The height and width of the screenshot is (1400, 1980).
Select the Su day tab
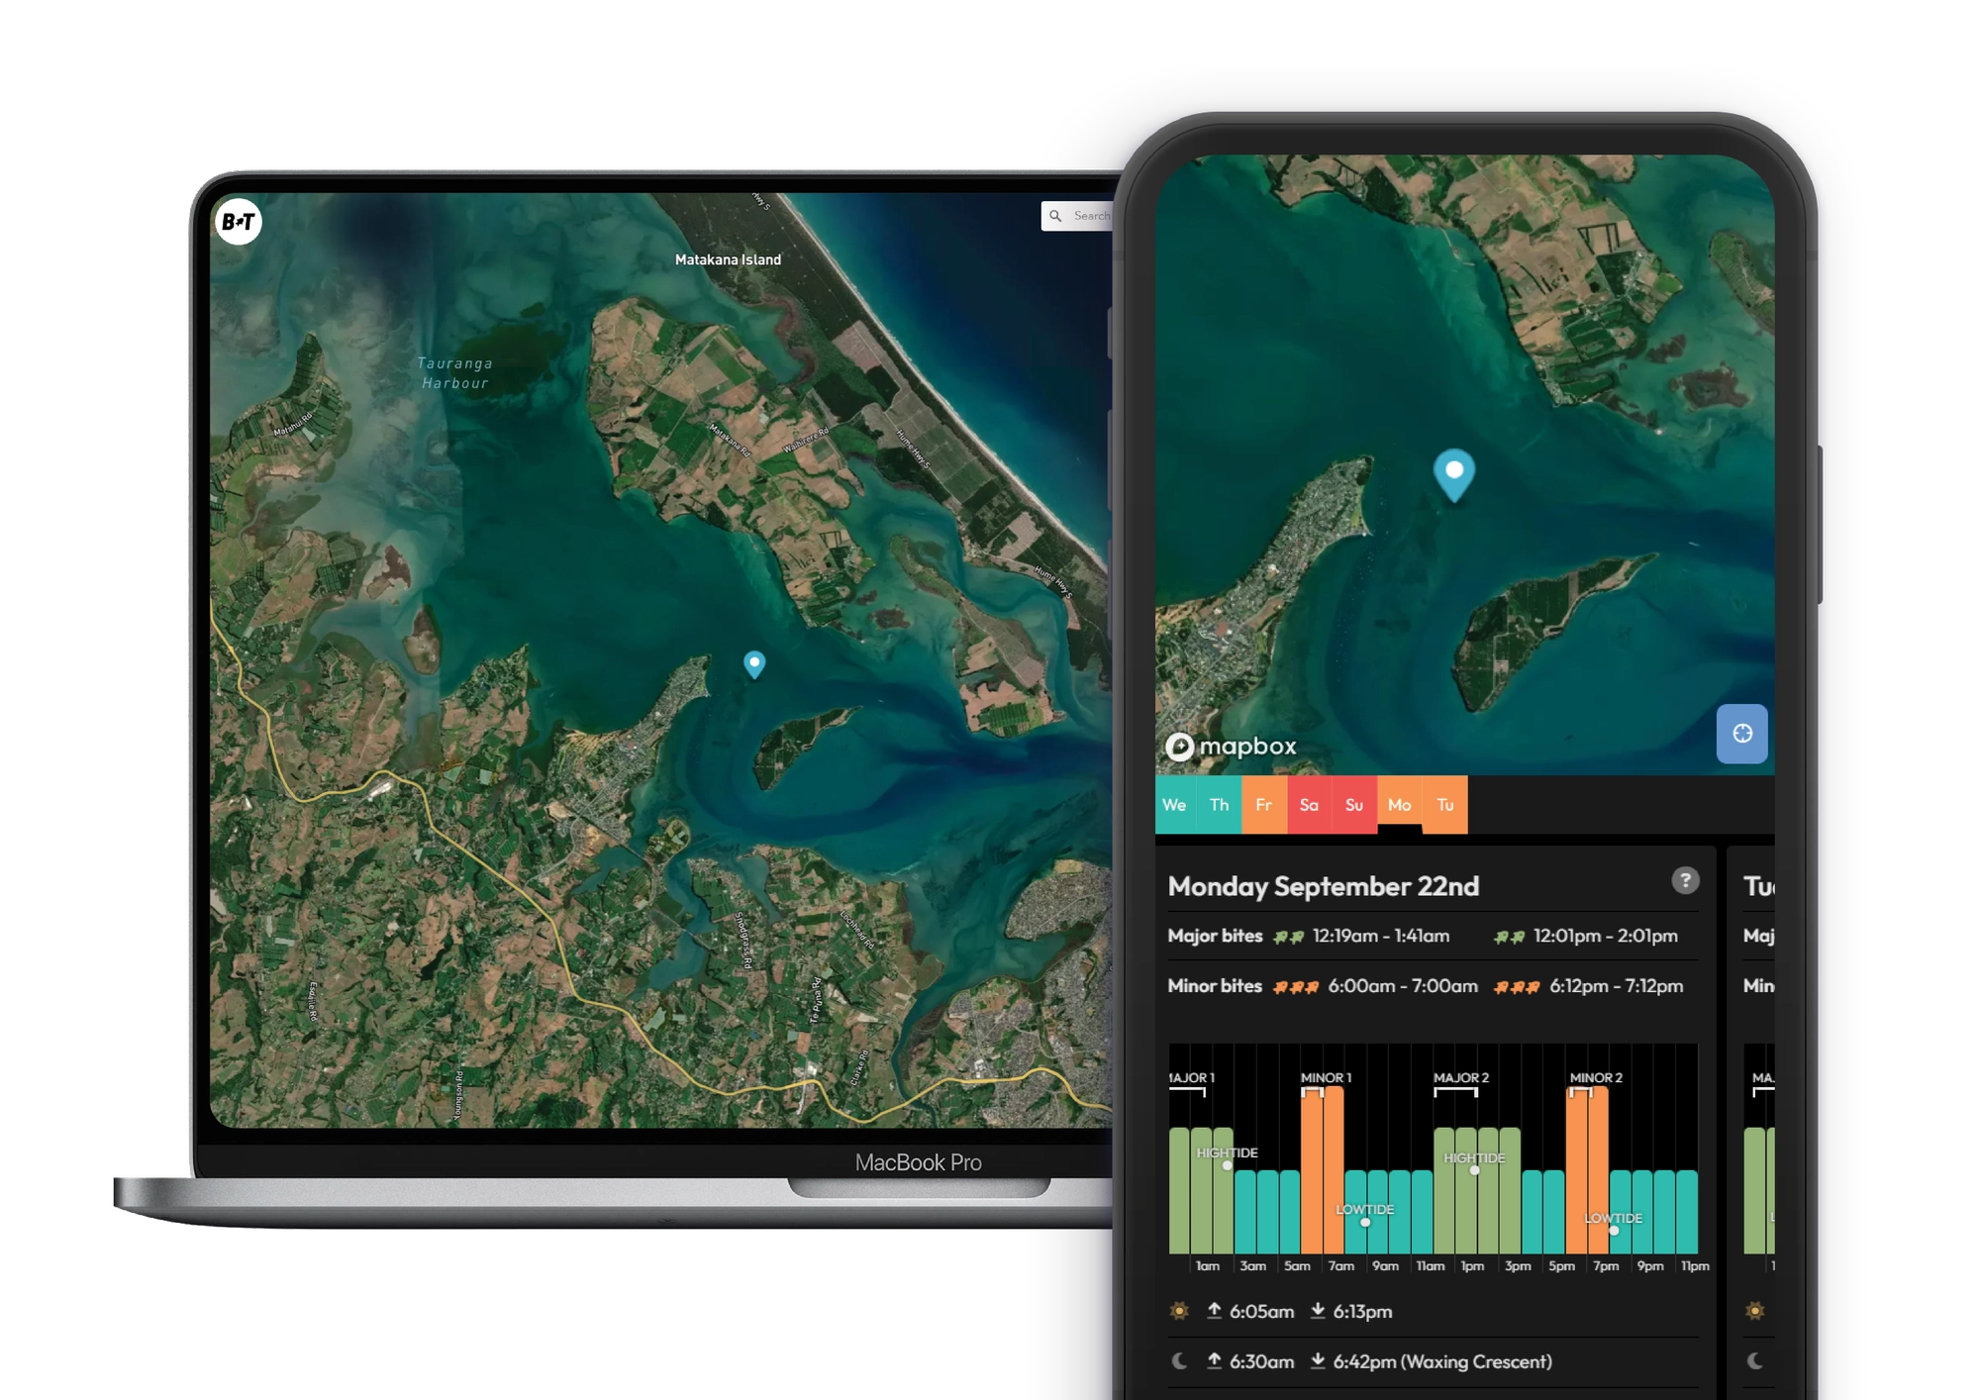[1354, 805]
